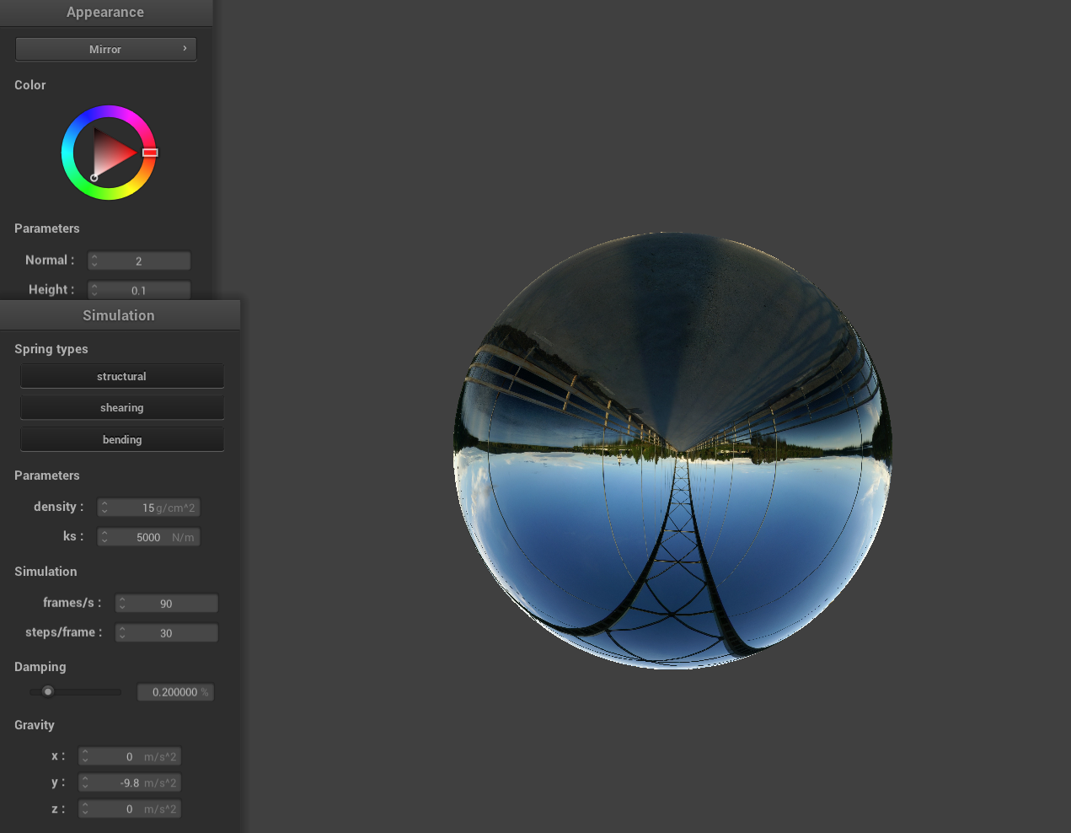The height and width of the screenshot is (833, 1071).
Task: Select the ks spring constant field
Action: [149, 537]
